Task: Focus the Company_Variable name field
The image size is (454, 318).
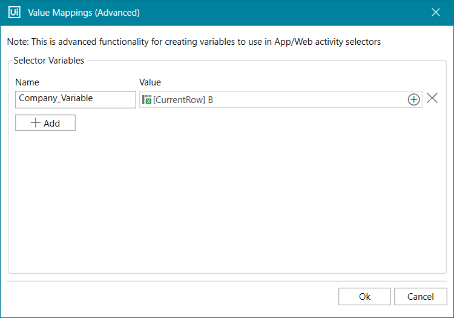Action: point(76,99)
